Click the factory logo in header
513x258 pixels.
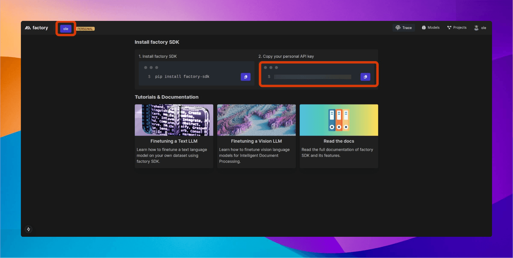point(36,28)
